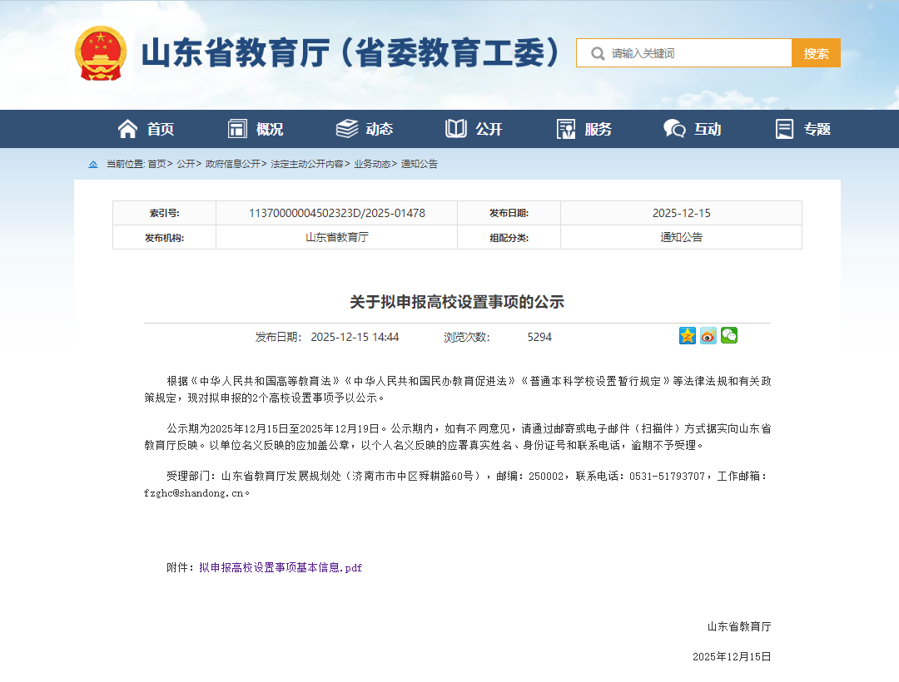
Task: Share the notice to Sina Weibo
Action: click(708, 335)
